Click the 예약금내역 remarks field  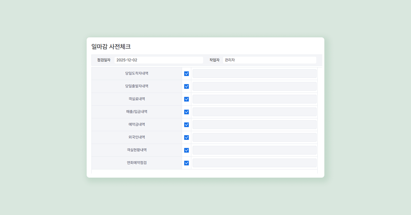coord(254,125)
